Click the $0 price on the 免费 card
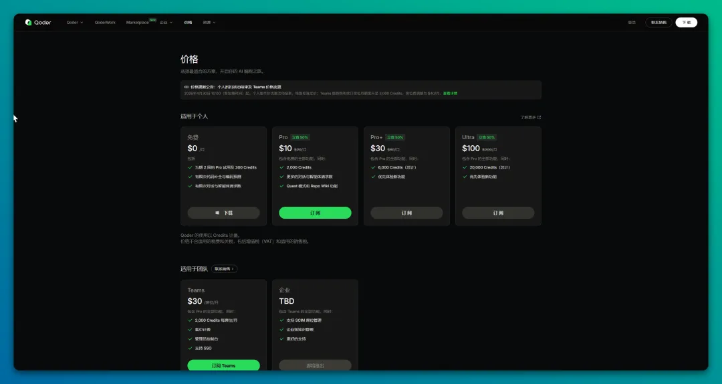Screen dimensions: 722x384 pyautogui.click(x=193, y=149)
